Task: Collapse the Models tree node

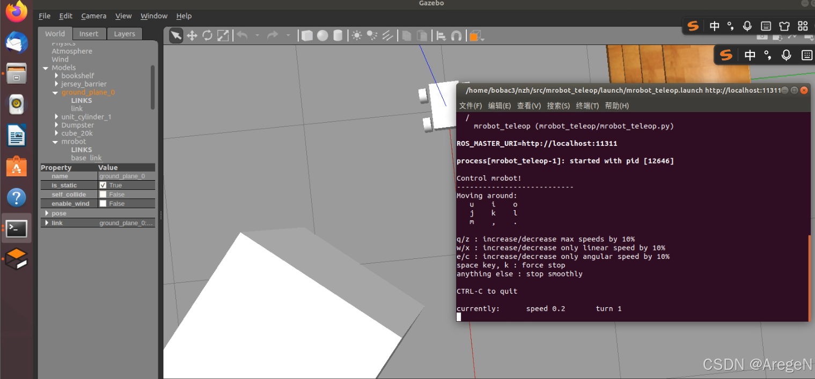Action: [46, 68]
